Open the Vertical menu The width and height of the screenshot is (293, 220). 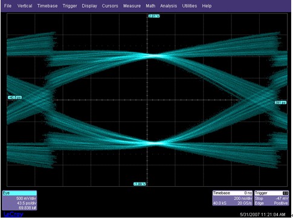pyautogui.click(x=25, y=6)
